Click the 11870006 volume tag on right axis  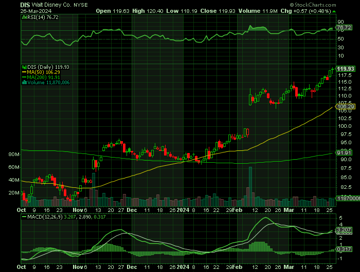coord(348,198)
